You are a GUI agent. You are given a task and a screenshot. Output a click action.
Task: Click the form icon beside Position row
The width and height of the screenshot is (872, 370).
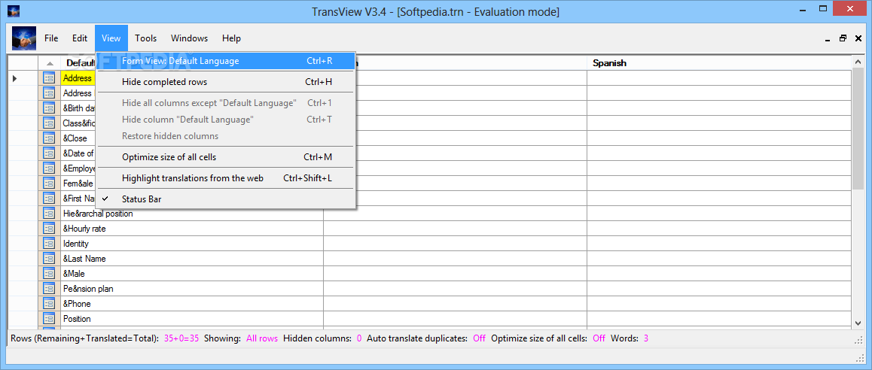[49, 319]
